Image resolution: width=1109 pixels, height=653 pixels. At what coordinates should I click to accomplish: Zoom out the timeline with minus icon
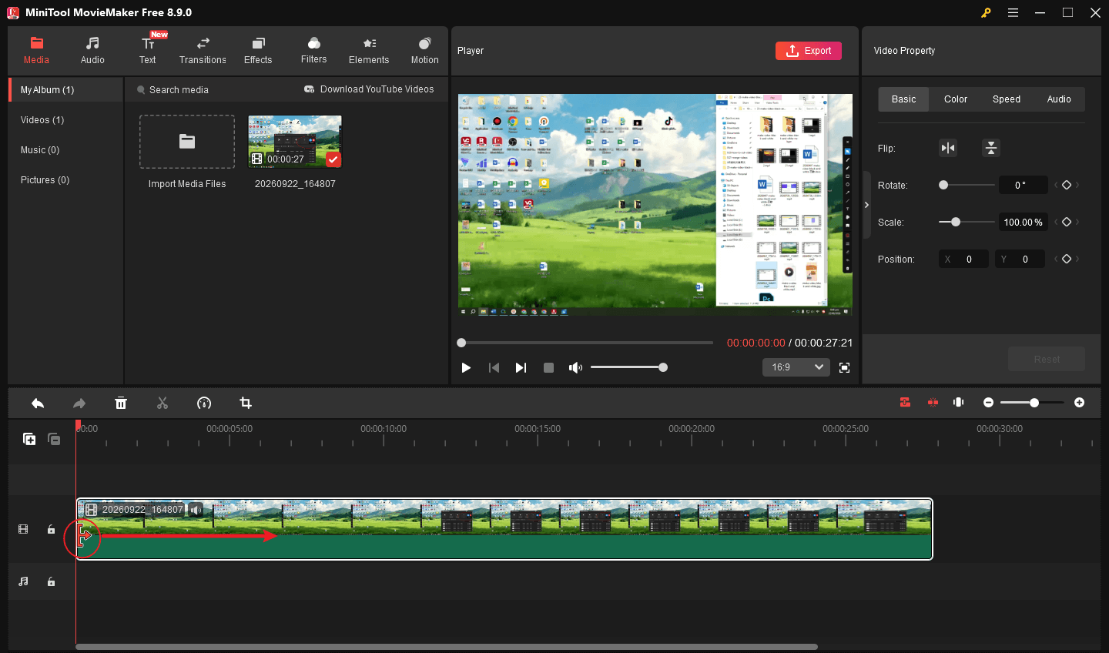tap(989, 403)
